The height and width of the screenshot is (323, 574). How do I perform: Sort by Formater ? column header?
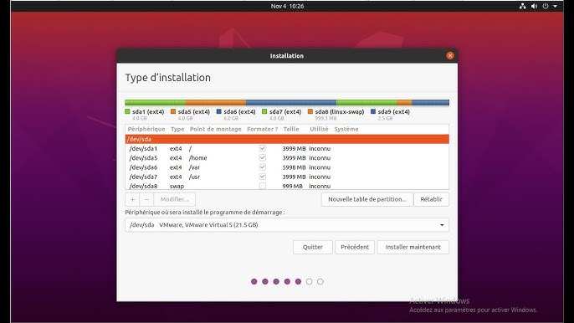coord(263,129)
